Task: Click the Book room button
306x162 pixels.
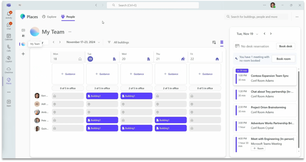Action: 283,59
